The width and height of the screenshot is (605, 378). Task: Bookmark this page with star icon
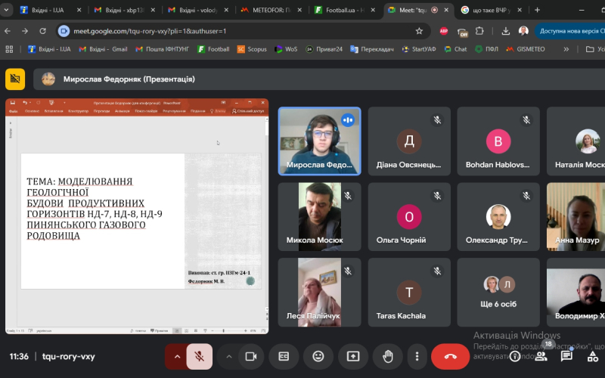tap(419, 31)
